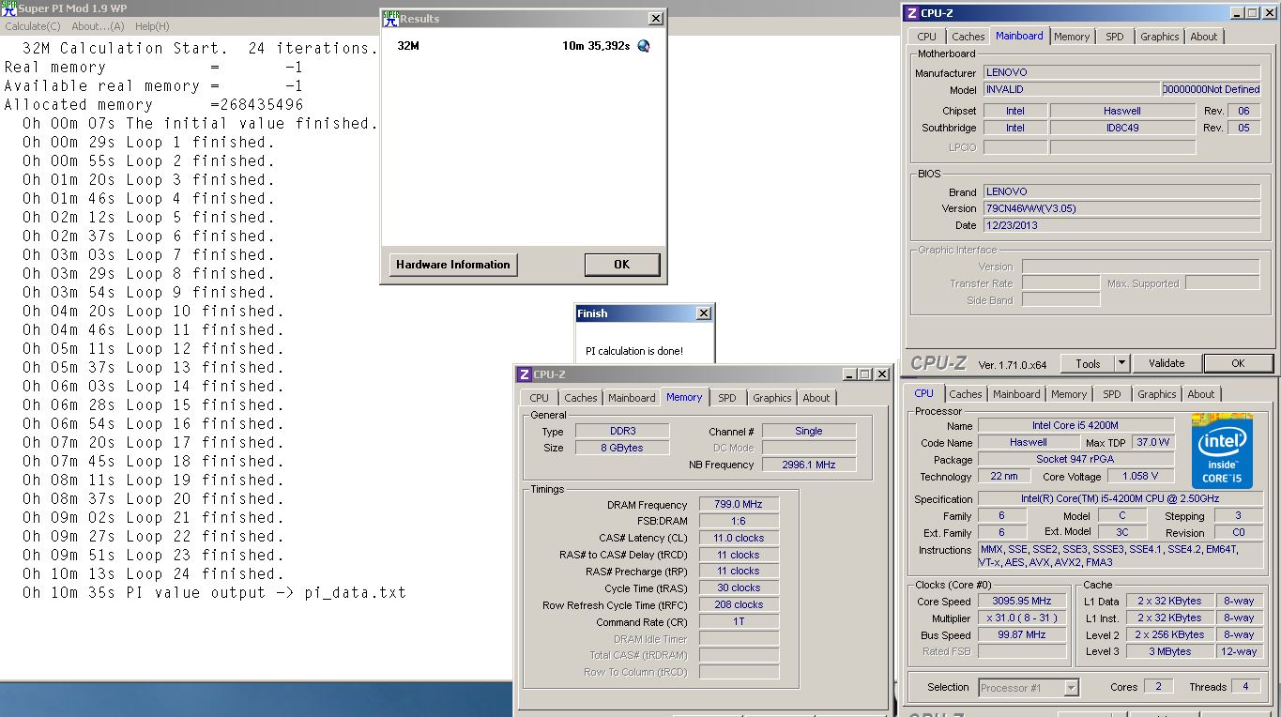Open About tab in Mainboard CPU-Z window

pos(1204,37)
